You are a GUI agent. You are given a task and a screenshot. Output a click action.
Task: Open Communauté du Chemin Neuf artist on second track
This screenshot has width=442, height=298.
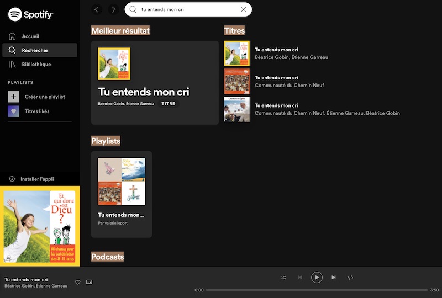point(289,85)
